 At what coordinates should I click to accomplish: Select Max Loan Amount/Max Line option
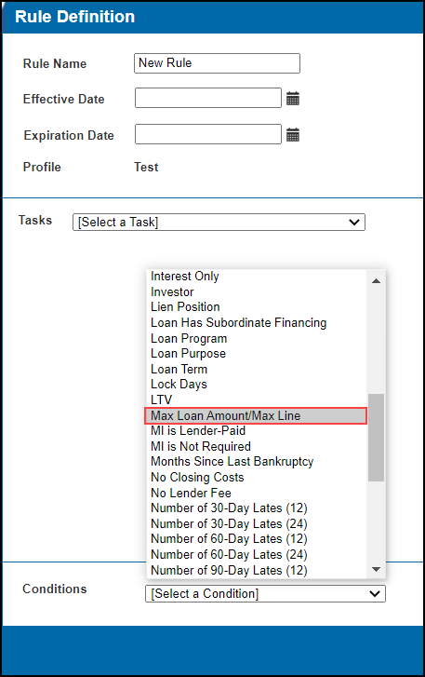[x=256, y=415]
